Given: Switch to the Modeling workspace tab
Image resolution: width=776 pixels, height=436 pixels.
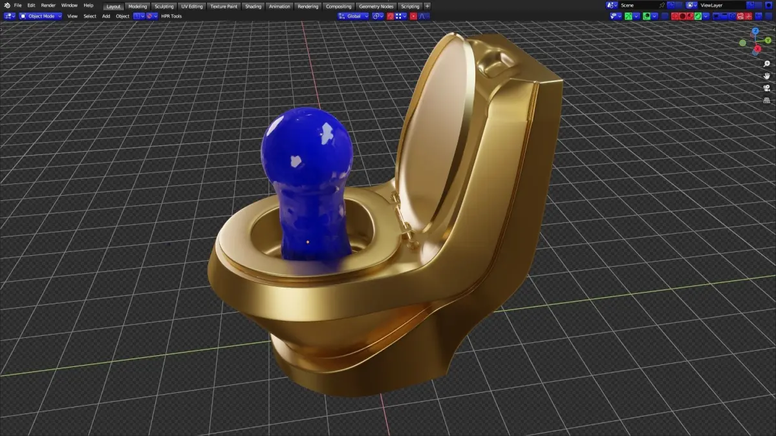Looking at the screenshot, I should click(138, 6).
